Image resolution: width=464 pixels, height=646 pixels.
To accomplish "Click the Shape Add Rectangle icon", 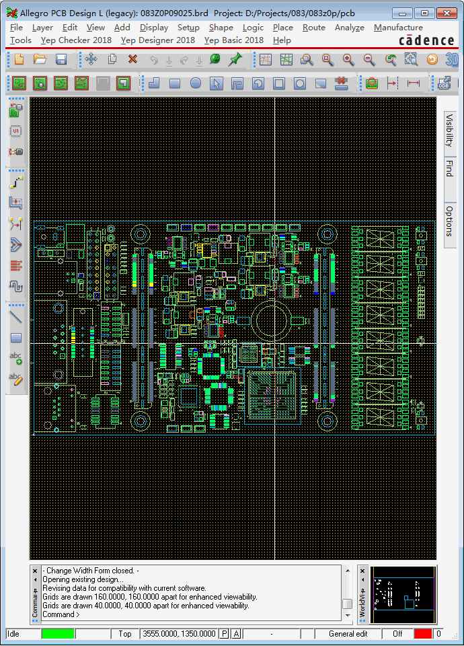I will click(x=175, y=83).
